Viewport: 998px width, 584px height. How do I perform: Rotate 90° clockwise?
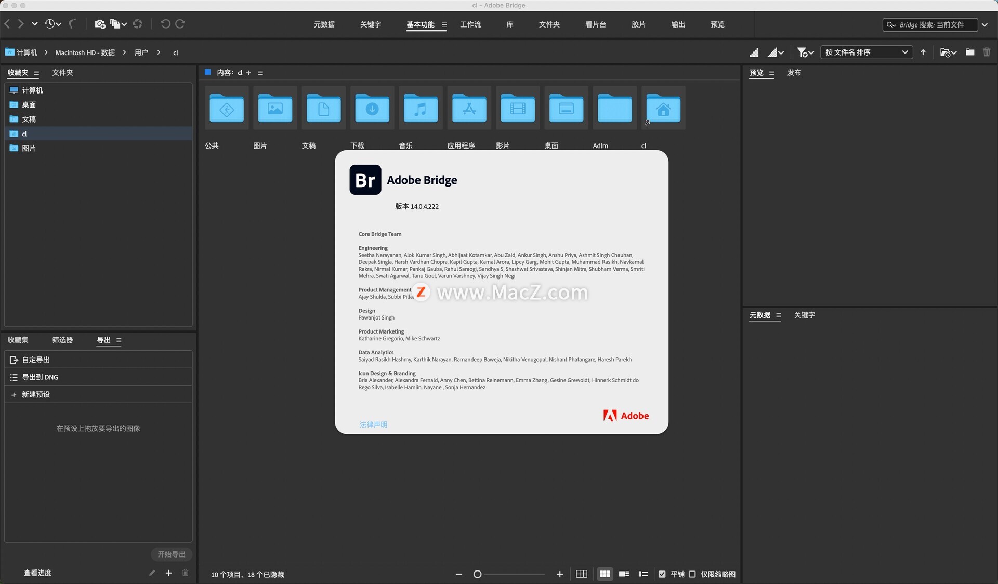(180, 24)
